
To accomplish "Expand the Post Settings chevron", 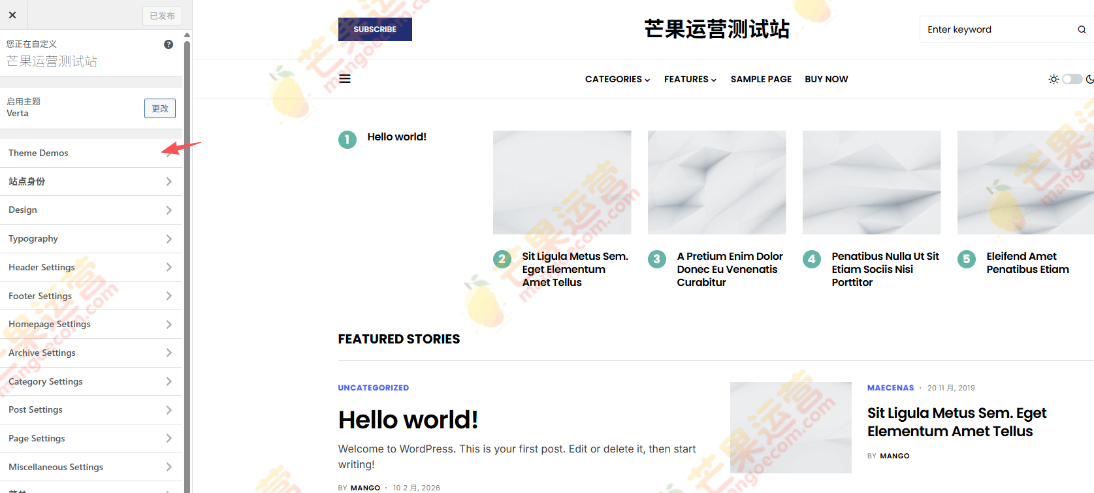I will [x=169, y=410].
